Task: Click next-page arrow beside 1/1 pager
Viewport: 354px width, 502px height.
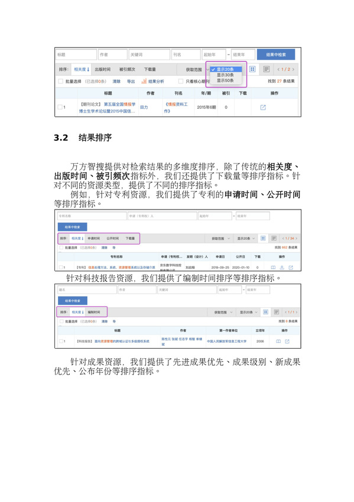Action: (297, 312)
